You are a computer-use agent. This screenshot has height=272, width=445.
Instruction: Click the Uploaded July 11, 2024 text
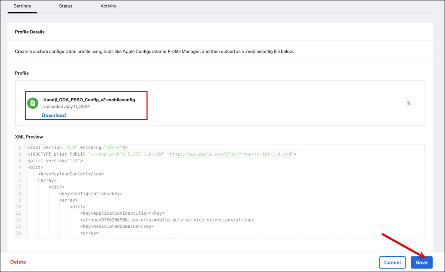(66, 106)
